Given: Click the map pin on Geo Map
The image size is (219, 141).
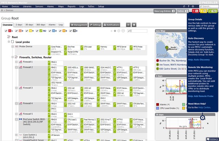Looking at the screenshot, I should [x=167, y=48].
